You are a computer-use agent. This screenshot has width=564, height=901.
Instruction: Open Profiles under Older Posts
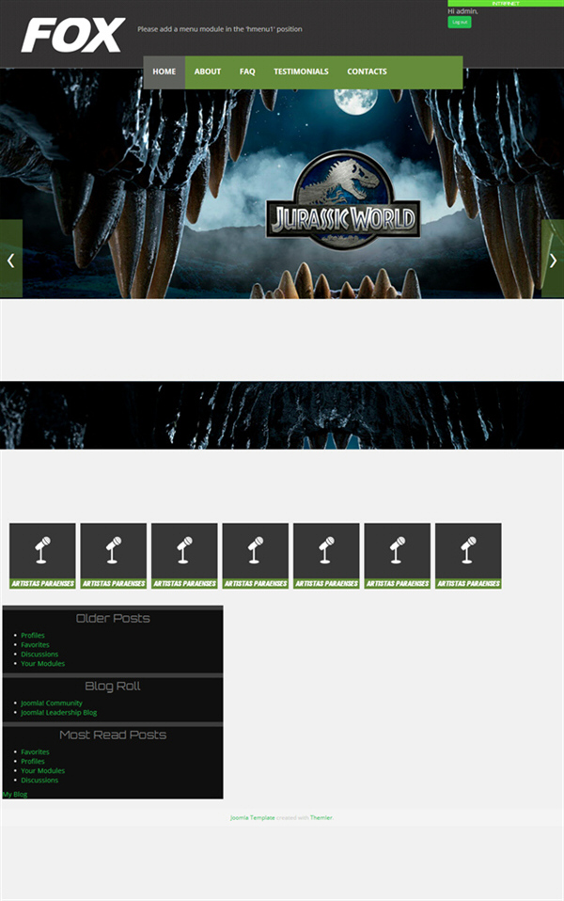click(33, 635)
